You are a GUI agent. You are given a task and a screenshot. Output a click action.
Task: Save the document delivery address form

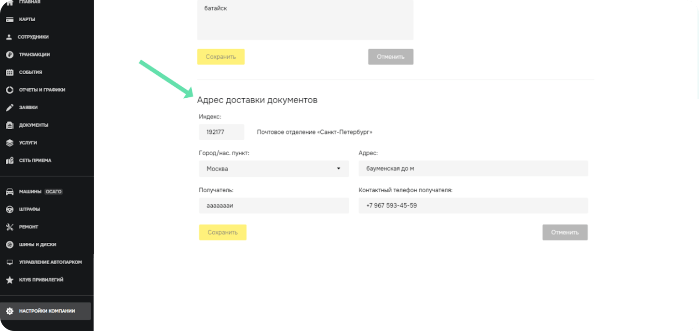(x=222, y=232)
